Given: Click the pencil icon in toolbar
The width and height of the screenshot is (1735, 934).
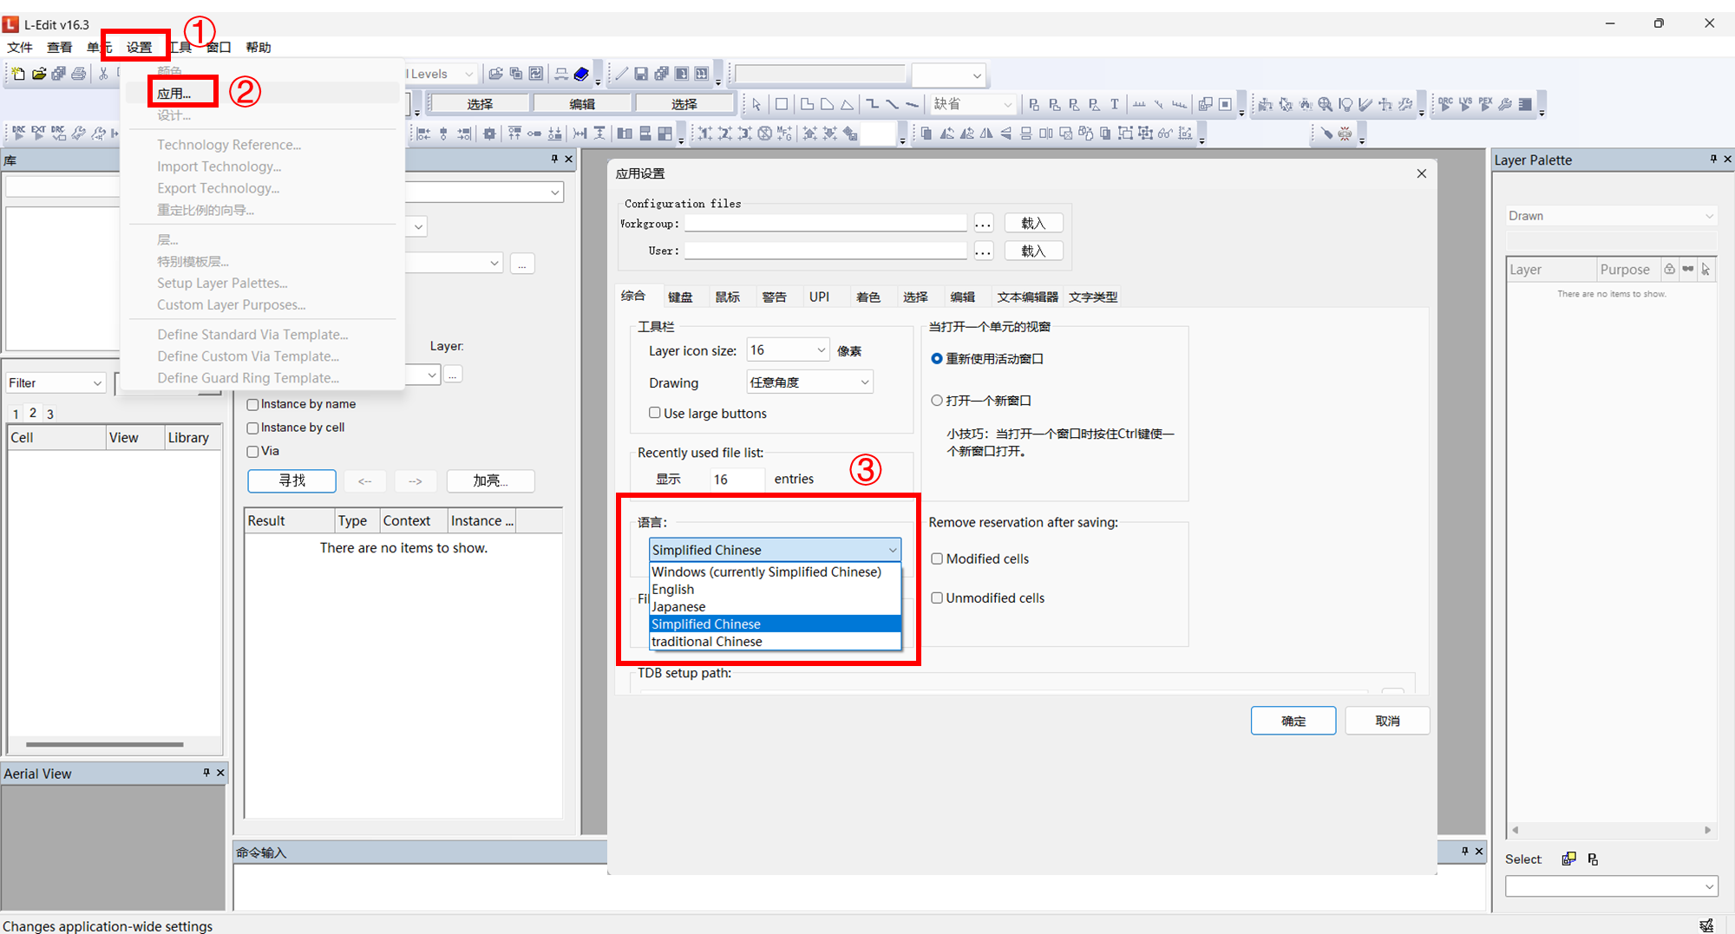Looking at the screenshot, I should (x=621, y=74).
